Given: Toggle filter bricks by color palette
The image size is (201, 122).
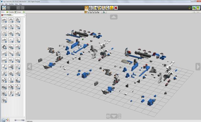Looking at the screenshot, I should point(8,120).
